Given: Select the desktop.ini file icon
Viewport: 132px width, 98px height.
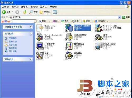Looking at the screenshot, I should pos(40,28).
